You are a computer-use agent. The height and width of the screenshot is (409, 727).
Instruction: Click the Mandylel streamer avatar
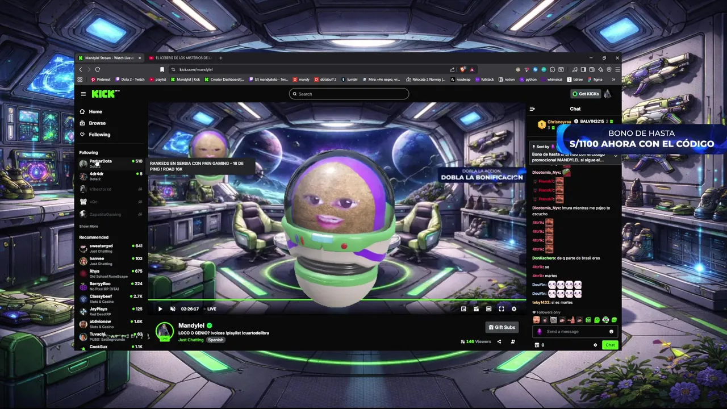coord(165,331)
